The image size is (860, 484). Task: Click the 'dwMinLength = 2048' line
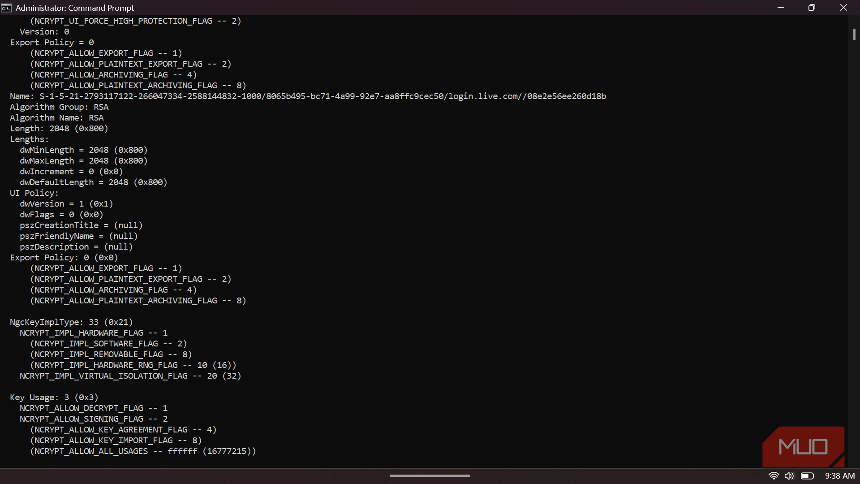point(84,150)
